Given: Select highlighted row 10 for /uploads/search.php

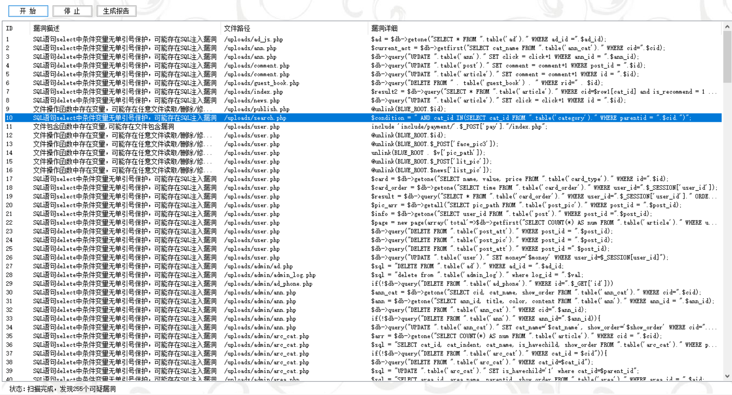Looking at the screenshot, I should click(x=255, y=118).
